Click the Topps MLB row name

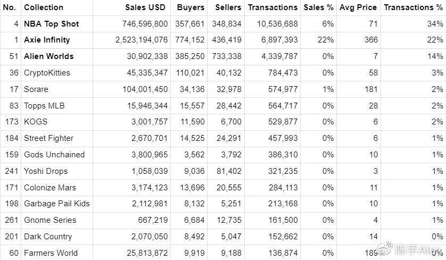click(x=44, y=106)
